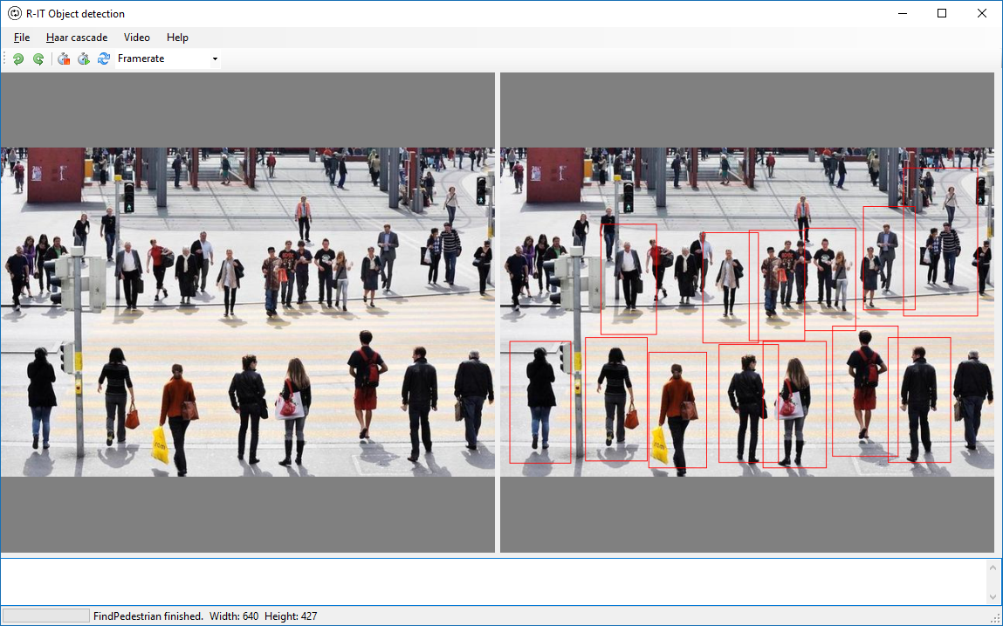Click the leftmost green rotate arrow icon
The image size is (1003, 626).
click(18, 58)
